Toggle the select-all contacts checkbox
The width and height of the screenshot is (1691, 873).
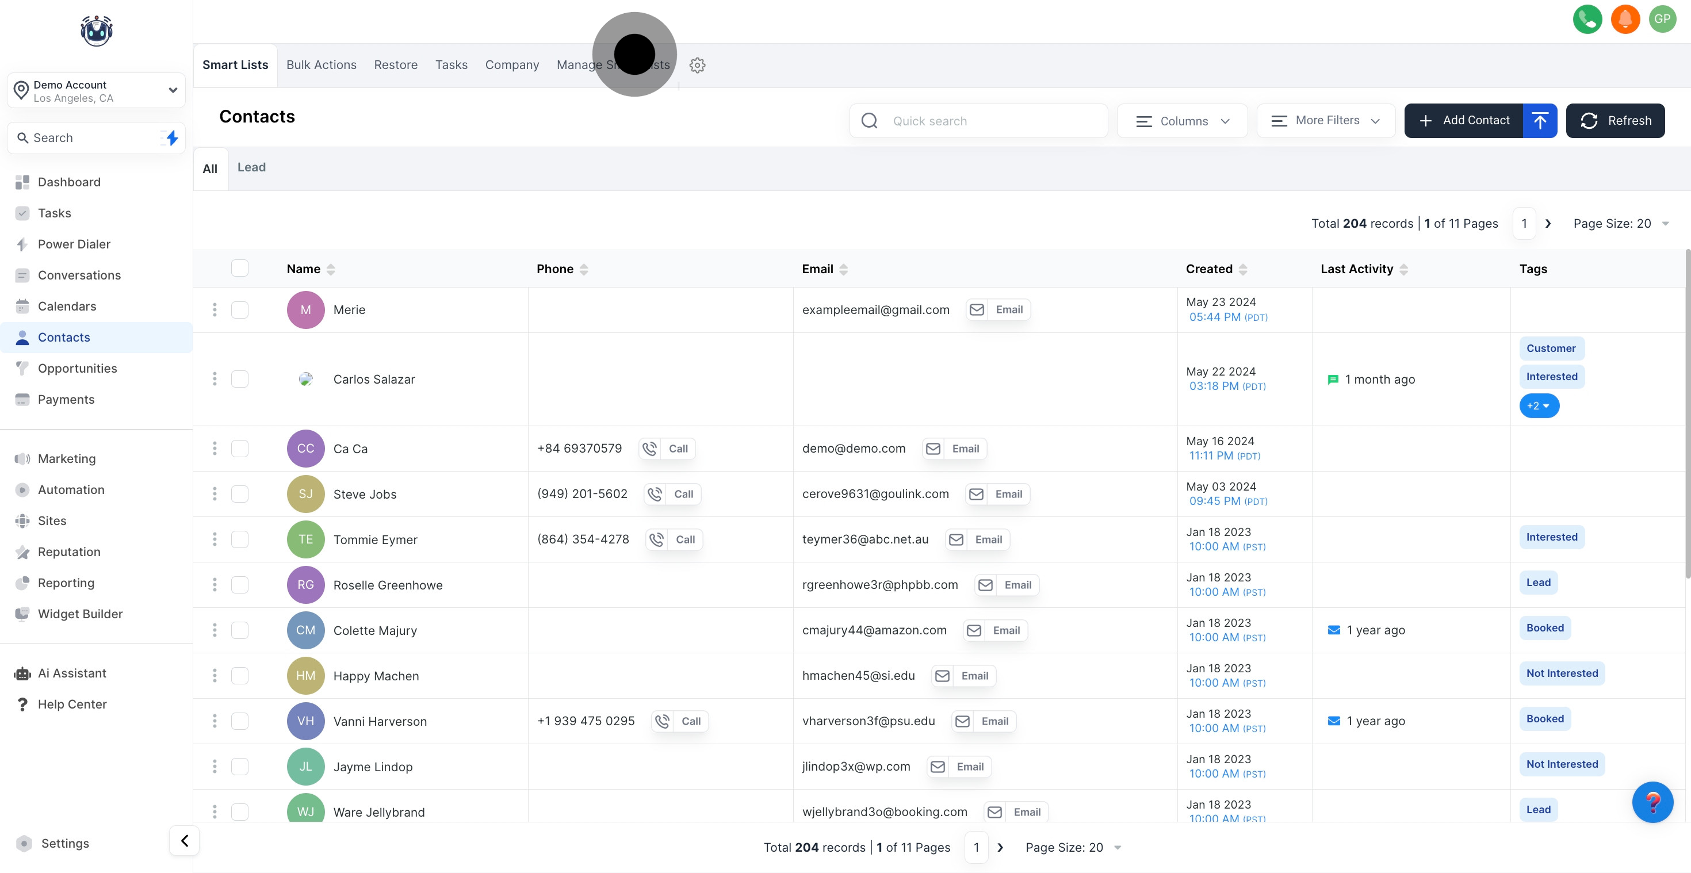click(x=240, y=268)
